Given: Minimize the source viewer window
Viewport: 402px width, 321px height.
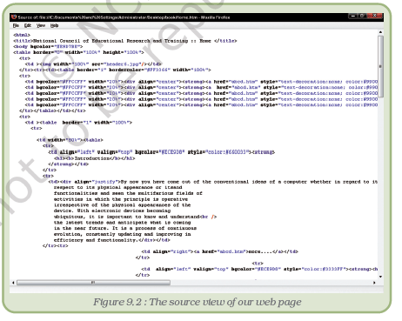Looking at the screenshot, I should coord(352,16).
